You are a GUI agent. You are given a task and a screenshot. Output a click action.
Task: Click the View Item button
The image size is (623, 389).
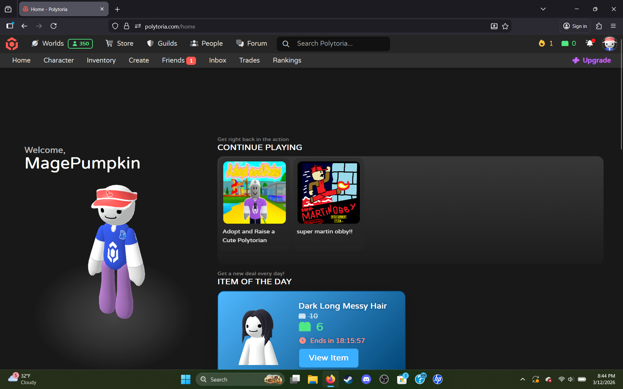click(x=328, y=358)
